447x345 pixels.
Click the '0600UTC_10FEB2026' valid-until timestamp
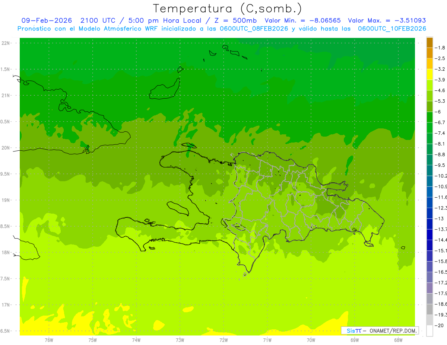coord(392,29)
